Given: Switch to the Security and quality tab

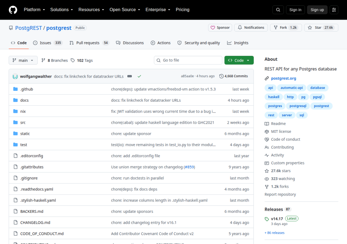Looking at the screenshot, I should pyautogui.click(x=199, y=43).
